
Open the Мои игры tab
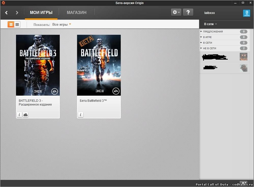click(41, 12)
